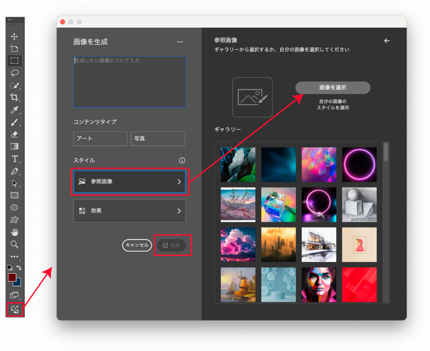
Task: Reset to default foreground and background colors
Action: pyautogui.click(x=10, y=268)
